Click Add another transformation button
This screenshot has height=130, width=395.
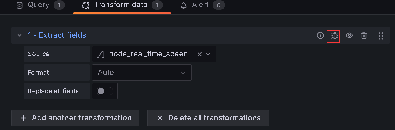(x=75, y=118)
